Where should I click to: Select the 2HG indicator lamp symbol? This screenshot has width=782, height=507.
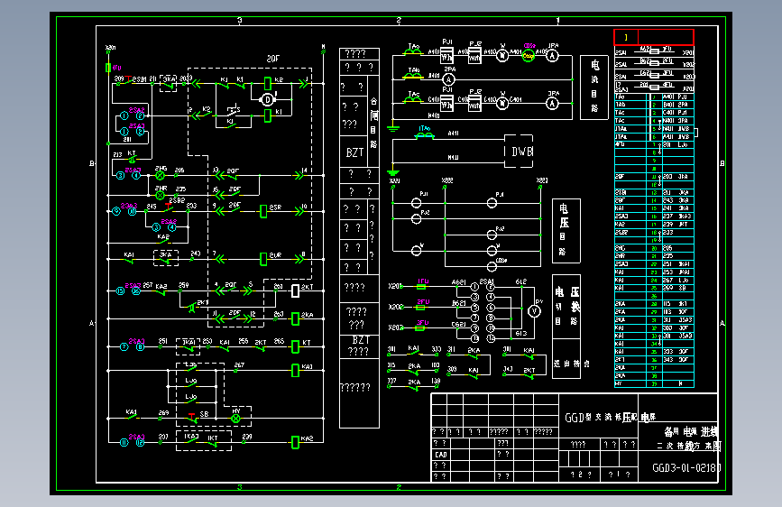pyautogui.click(x=160, y=176)
